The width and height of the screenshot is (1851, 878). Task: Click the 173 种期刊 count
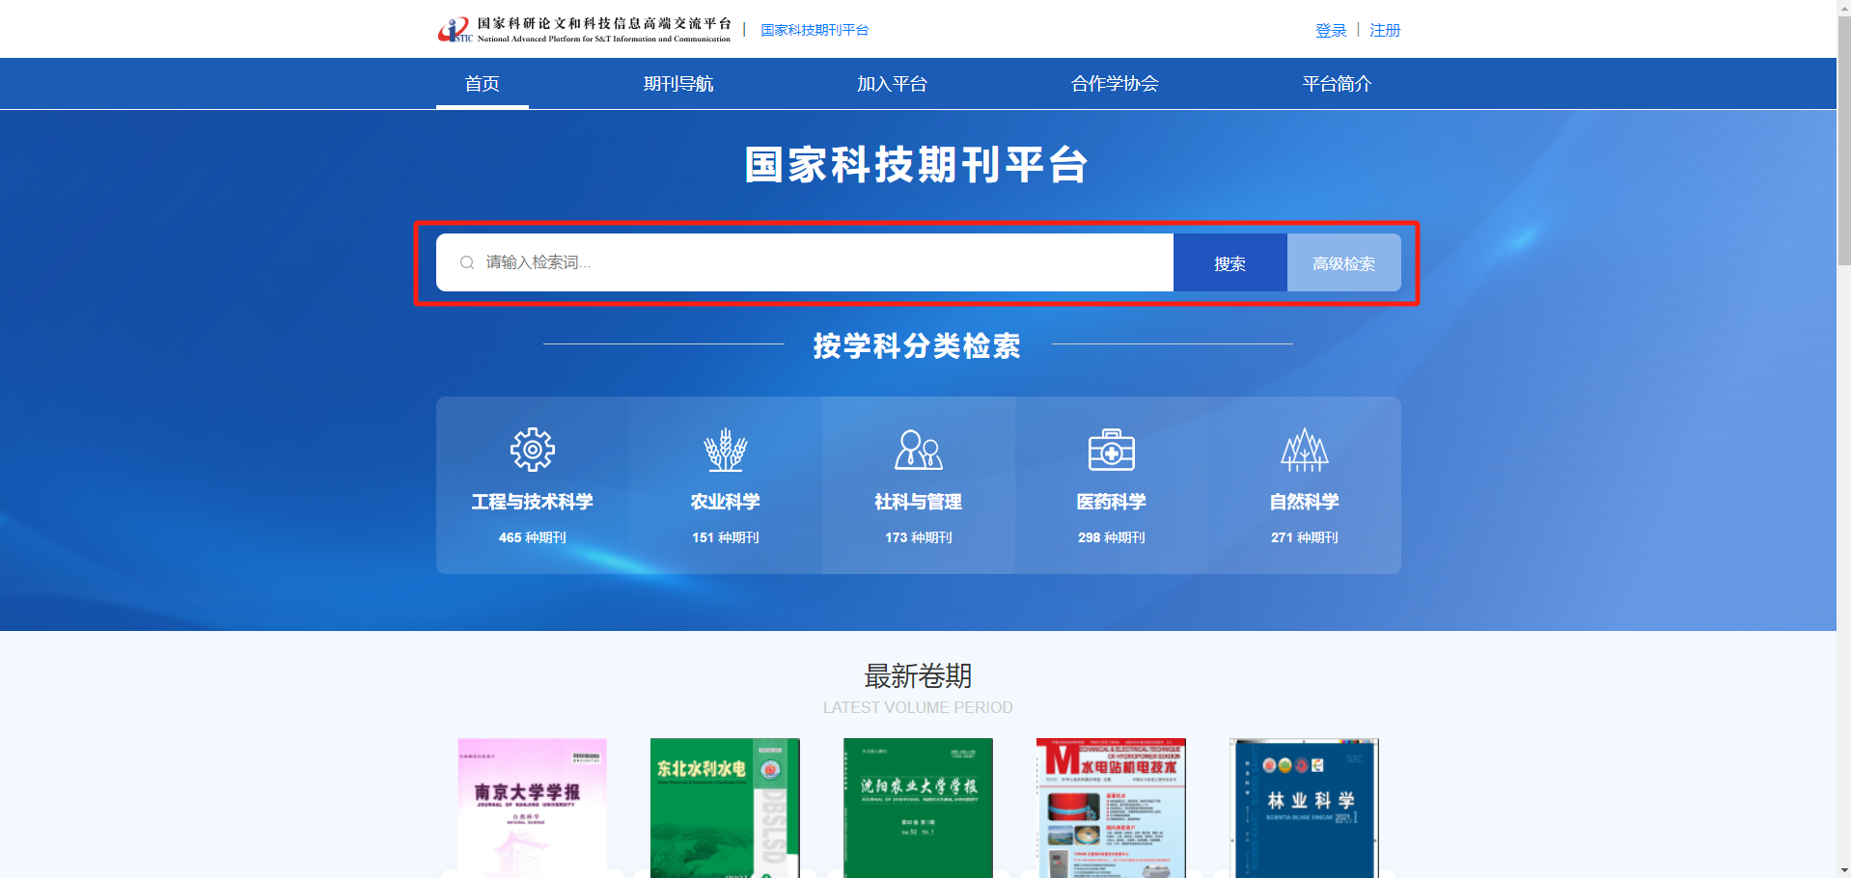coord(919,537)
